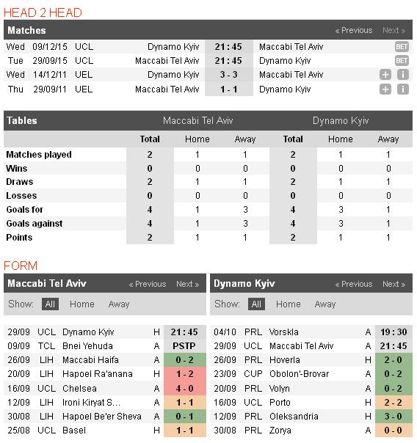Open info icon for 29/09/11 match
417x443 pixels.
pos(403,89)
